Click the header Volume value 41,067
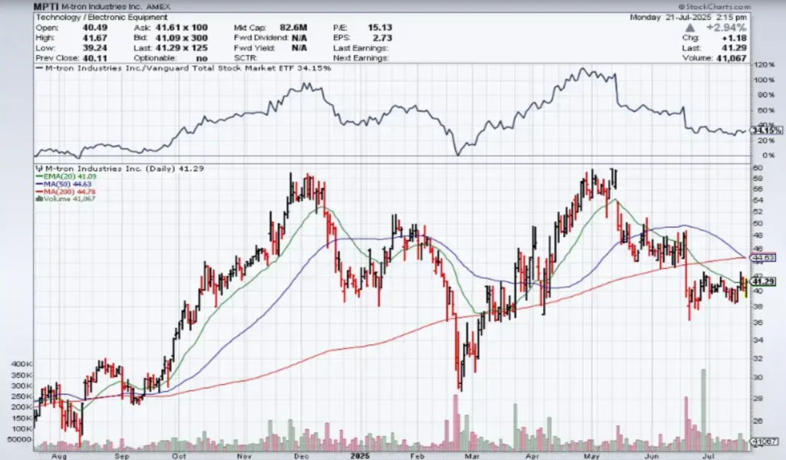Image resolution: width=786 pixels, height=460 pixels. click(x=732, y=58)
